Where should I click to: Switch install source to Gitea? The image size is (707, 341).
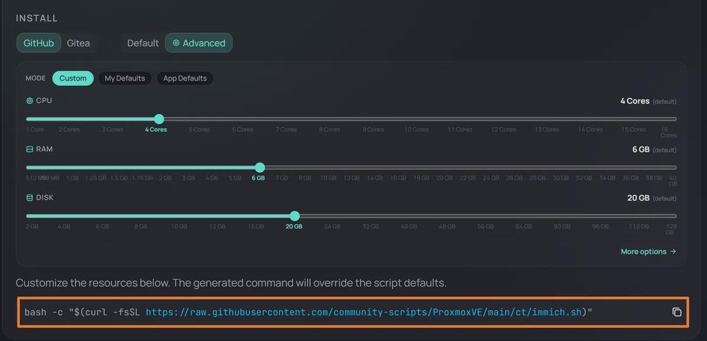78,43
